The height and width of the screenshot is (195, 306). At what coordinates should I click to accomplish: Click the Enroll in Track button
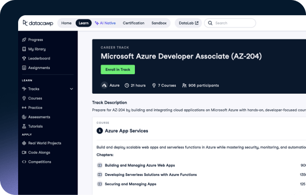tap(118, 69)
